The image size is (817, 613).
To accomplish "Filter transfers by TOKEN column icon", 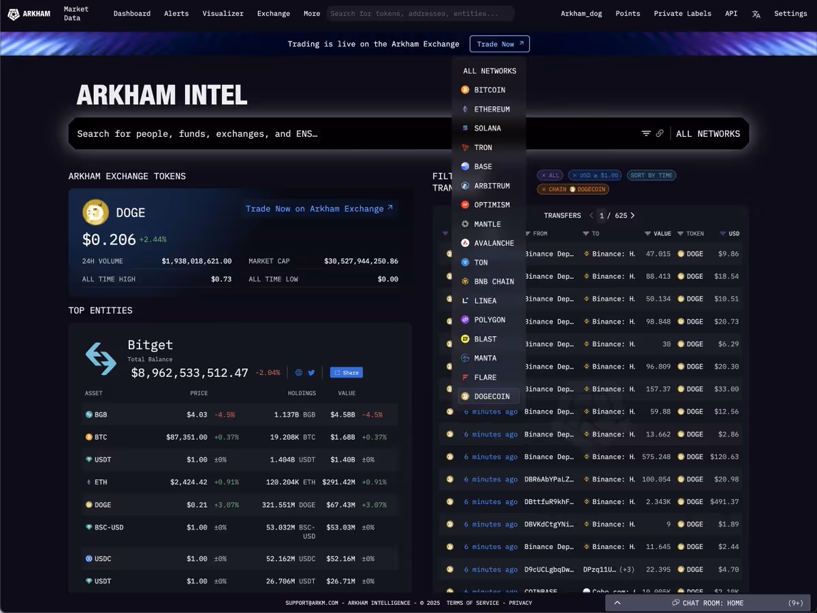I will coord(680,233).
